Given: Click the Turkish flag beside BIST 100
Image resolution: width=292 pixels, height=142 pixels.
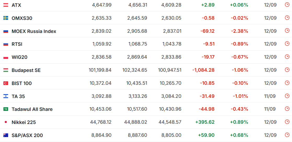Looking at the screenshot, I should pyautogui.click(x=6, y=83).
